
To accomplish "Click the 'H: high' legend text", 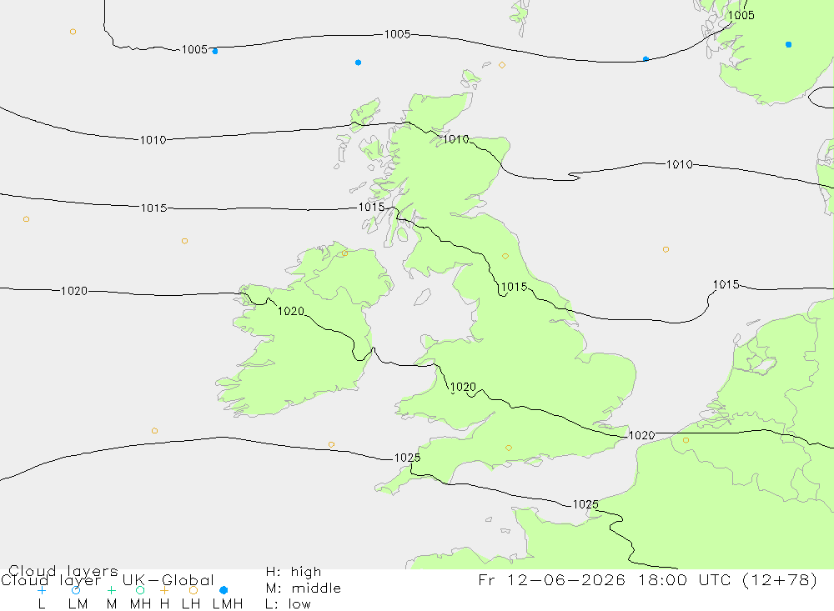I will 294,572.
